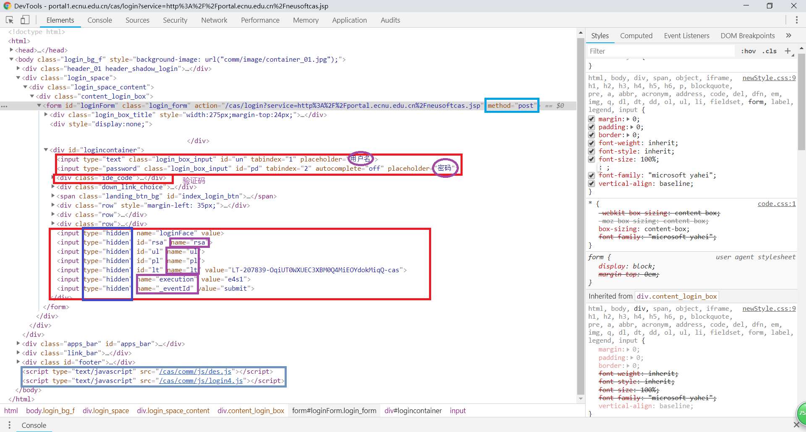The height and width of the screenshot is (432, 806).
Task: Select the hidden input named execution
Action: click(154, 279)
